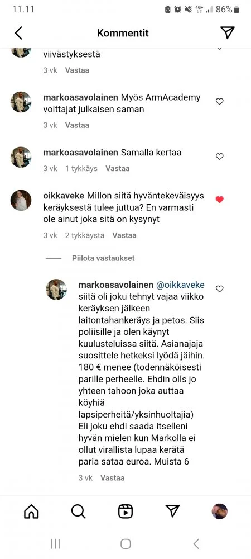Like markoasavolainen's reply to @oikkaveke
This screenshot has width=251, height=559.
point(220,289)
